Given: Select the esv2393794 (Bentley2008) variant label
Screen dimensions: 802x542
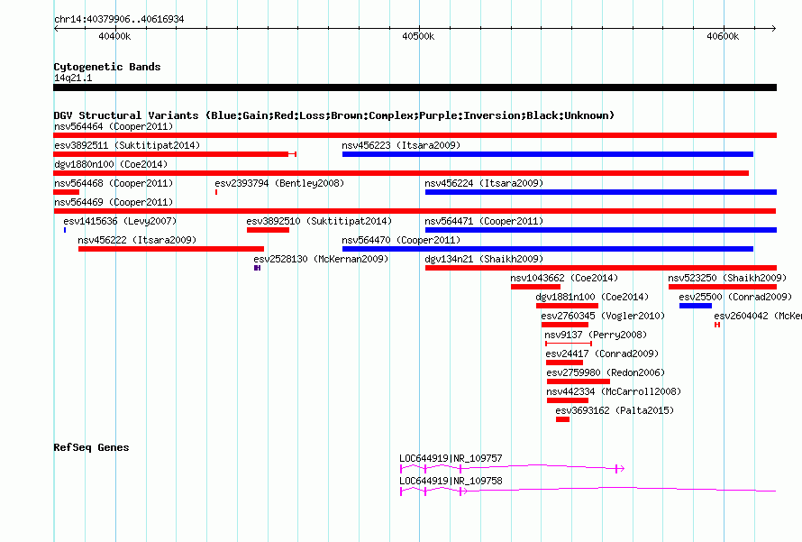Looking at the screenshot, I should (279, 183).
